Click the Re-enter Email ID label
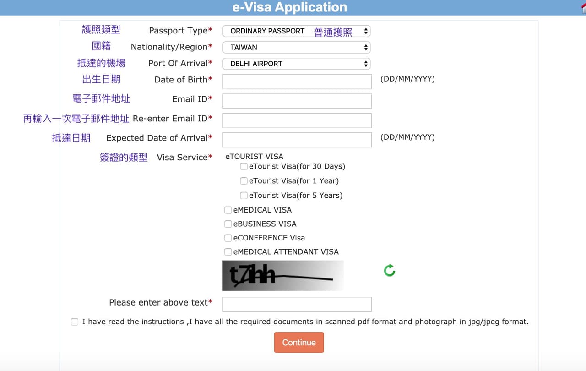 pyautogui.click(x=173, y=119)
